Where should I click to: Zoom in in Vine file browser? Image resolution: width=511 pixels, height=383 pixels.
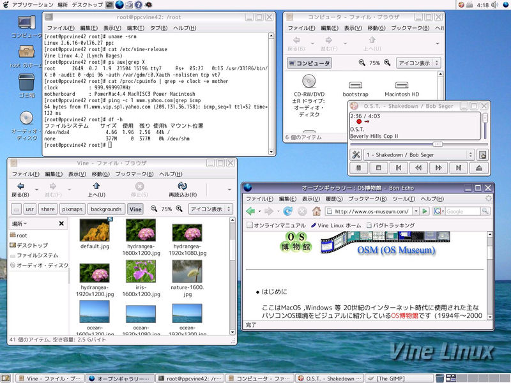[x=179, y=209]
